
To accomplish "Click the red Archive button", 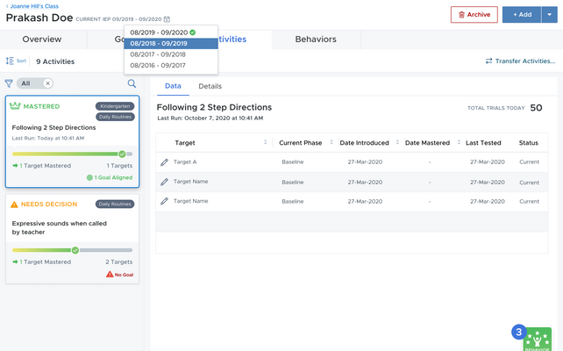I will [474, 15].
